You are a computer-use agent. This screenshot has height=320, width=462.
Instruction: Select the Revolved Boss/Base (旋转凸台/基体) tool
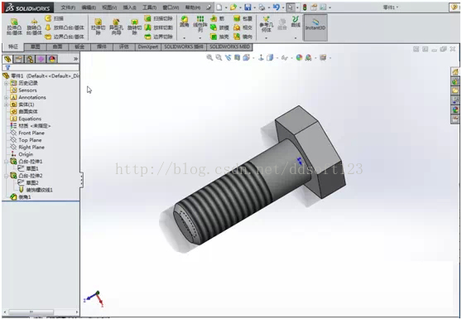click(34, 27)
